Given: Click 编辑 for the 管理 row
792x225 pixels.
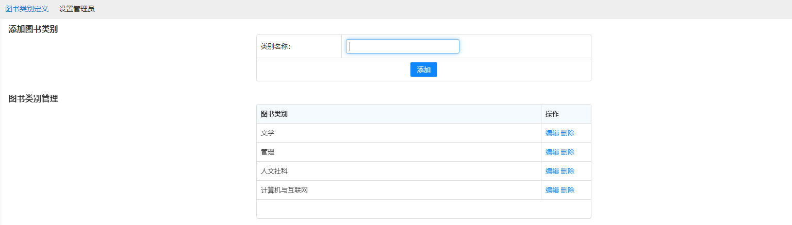Looking at the screenshot, I should click(552, 152).
